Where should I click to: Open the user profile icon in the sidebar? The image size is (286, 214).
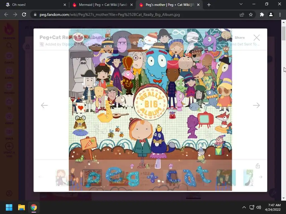click(9, 193)
